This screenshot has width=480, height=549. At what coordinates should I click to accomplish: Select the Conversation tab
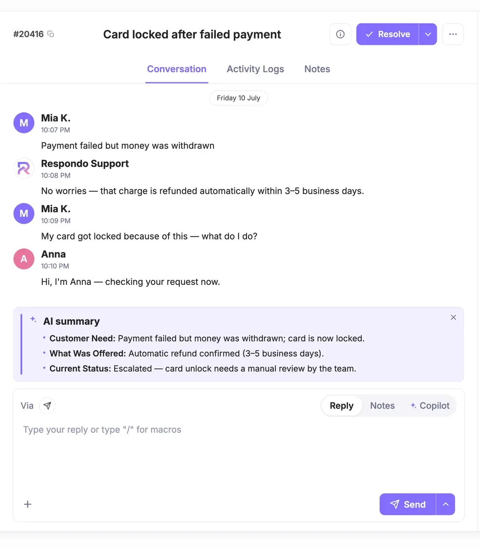click(x=176, y=69)
